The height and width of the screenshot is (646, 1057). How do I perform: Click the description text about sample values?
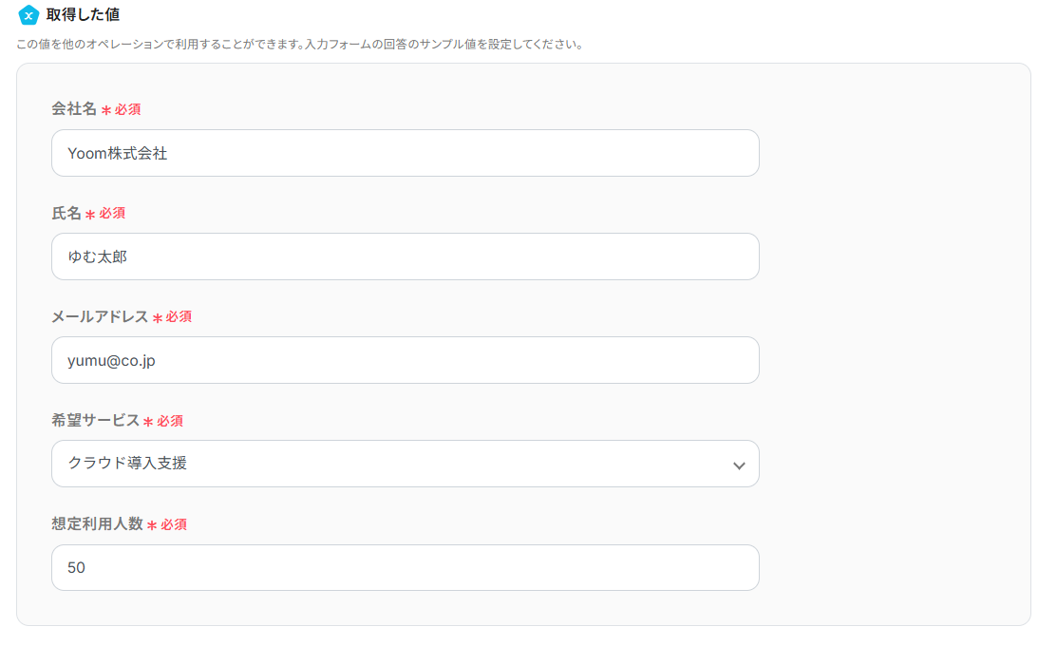(x=299, y=45)
